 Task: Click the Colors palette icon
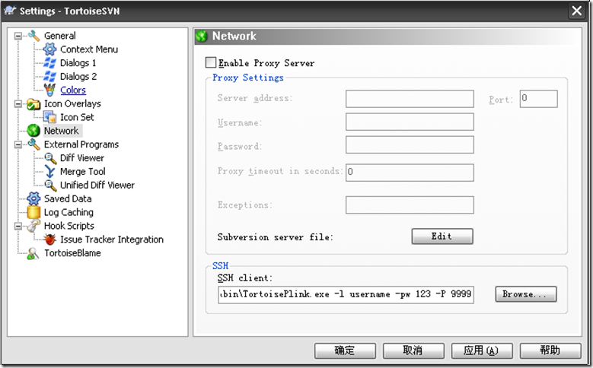tap(49, 90)
